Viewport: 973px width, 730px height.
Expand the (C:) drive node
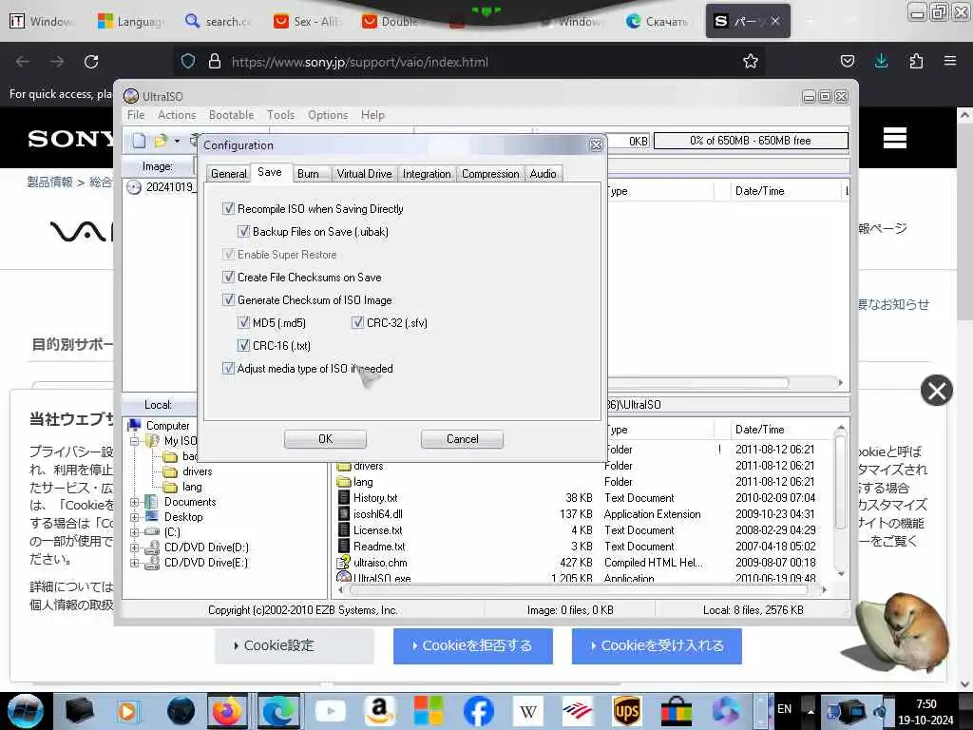[x=134, y=532]
